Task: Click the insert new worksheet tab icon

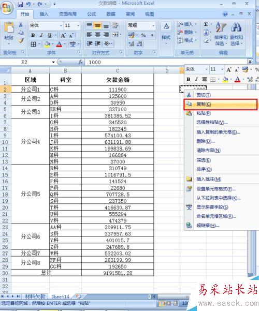Action: 78,297
